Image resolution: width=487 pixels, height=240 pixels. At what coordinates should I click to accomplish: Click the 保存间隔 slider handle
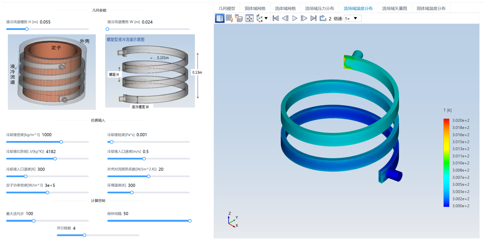coord(190,221)
